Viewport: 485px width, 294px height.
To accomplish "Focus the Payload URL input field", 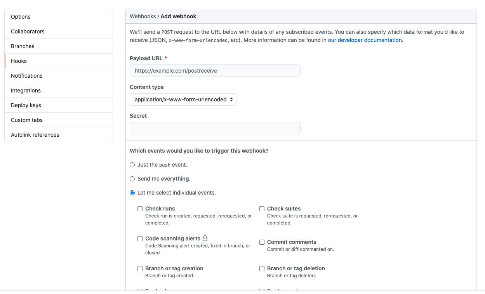I will point(215,71).
